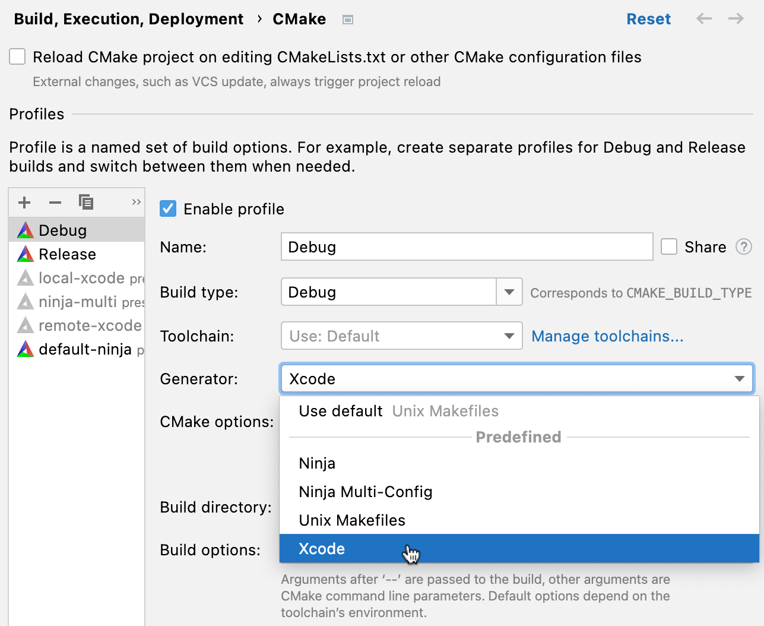
Task: Check the Share option for the profile
Action: point(669,246)
